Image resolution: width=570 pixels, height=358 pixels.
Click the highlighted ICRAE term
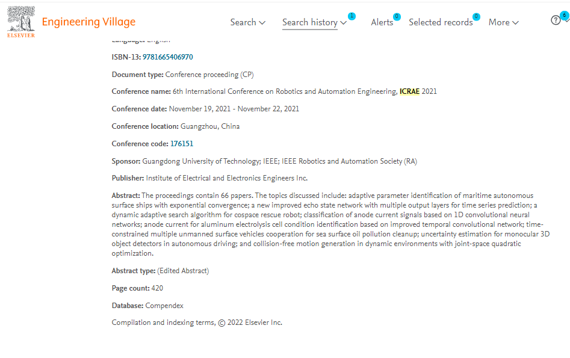tap(409, 91)
